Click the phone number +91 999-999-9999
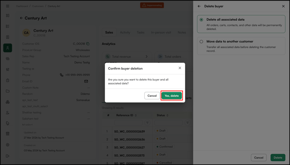 [77, 75]
